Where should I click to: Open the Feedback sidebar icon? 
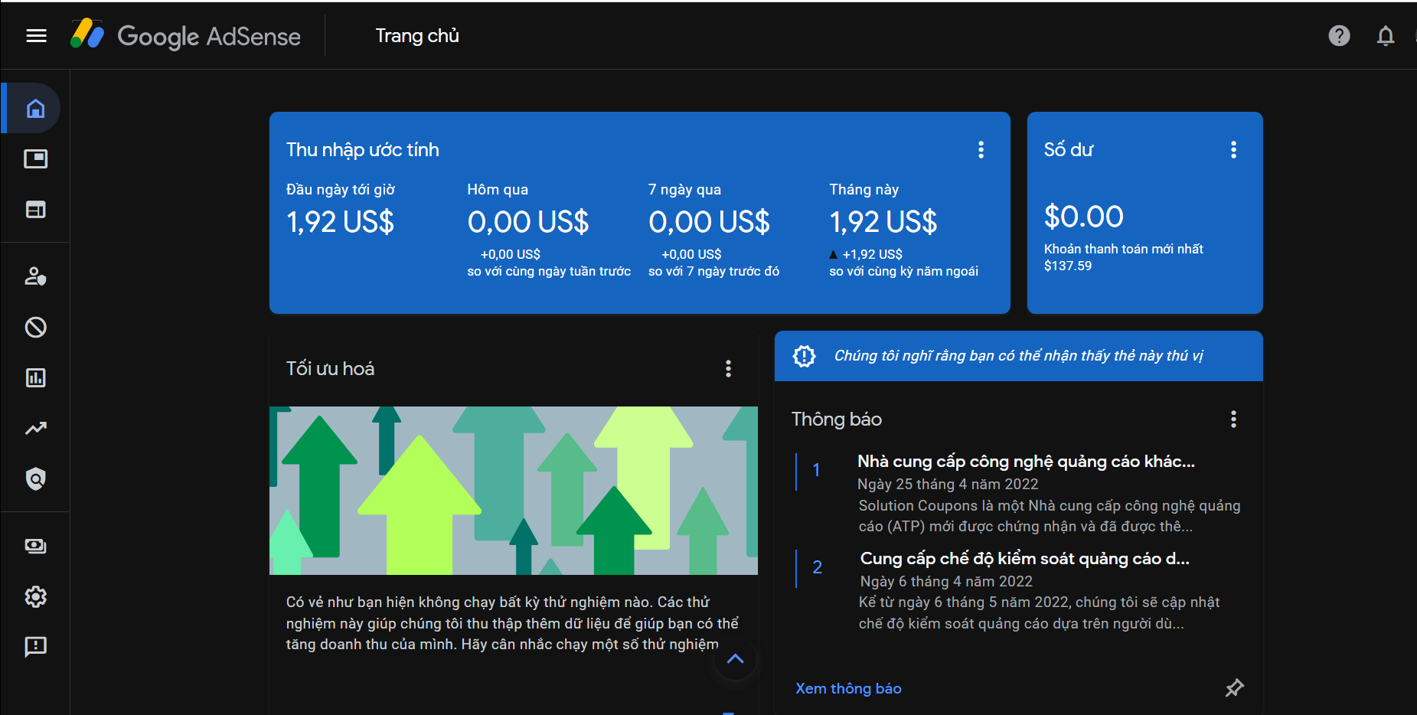(x=35, y=648)
